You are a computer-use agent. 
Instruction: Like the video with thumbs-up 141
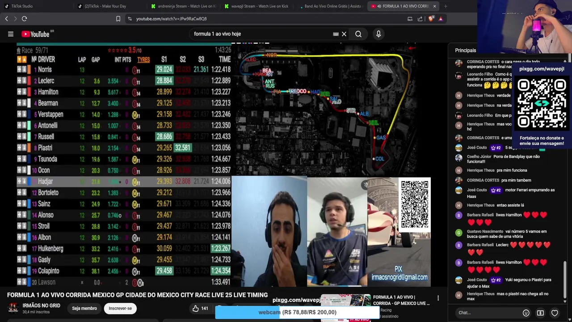[x=200, y=308]
